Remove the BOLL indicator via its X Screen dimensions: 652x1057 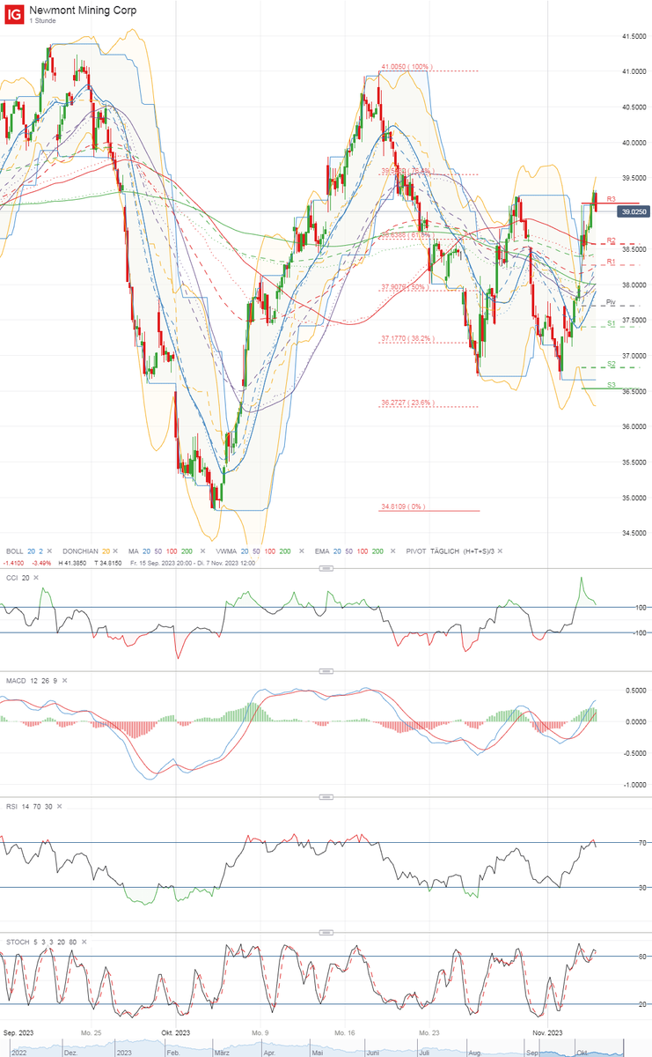pyautogui.click(x=50, y=550)
